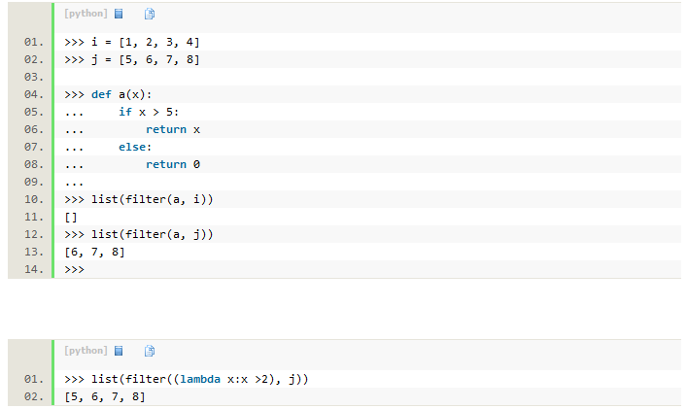Copy code from the lambda code block
The height and width of the screenshot is (409, 688).
click(x=150, y=351)
